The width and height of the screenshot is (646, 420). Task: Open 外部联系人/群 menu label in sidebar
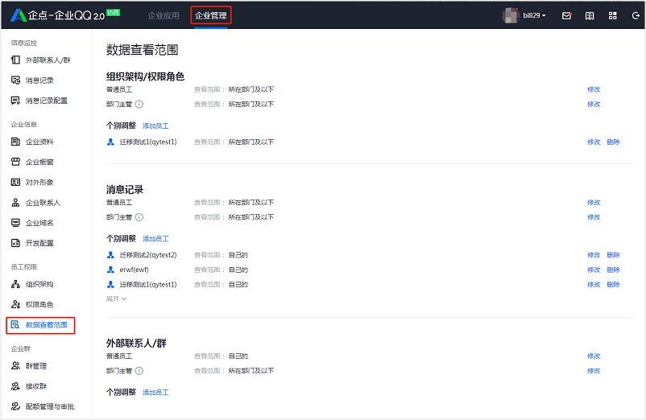[x=48, y=60]
